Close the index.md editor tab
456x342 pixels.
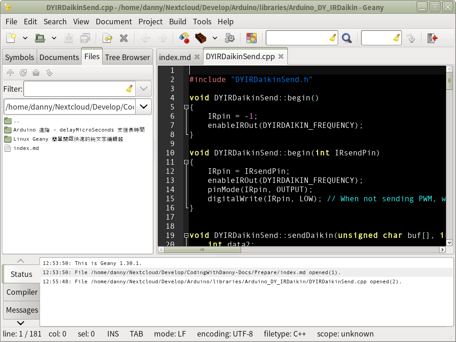click(197, 57)
